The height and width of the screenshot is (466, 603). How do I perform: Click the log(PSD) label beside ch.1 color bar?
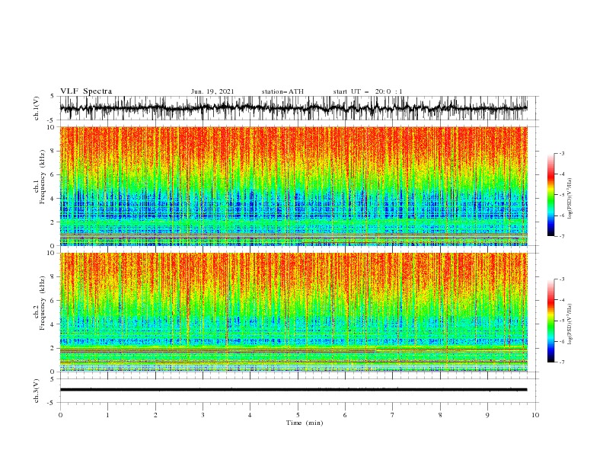point(570,199)
